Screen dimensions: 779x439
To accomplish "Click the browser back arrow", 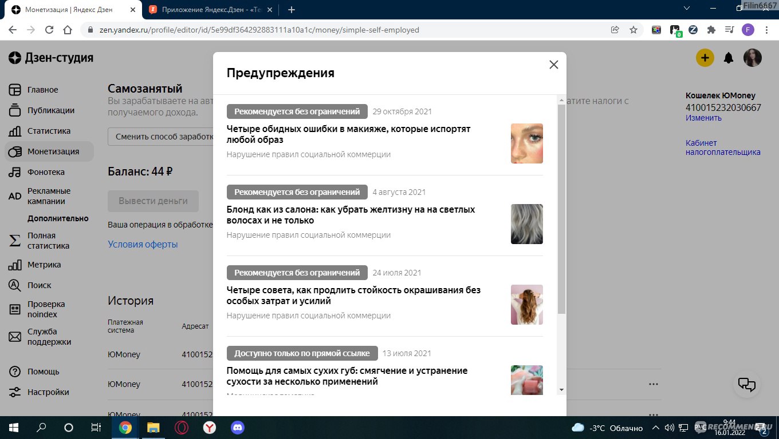I will click(x=13, y=30).
